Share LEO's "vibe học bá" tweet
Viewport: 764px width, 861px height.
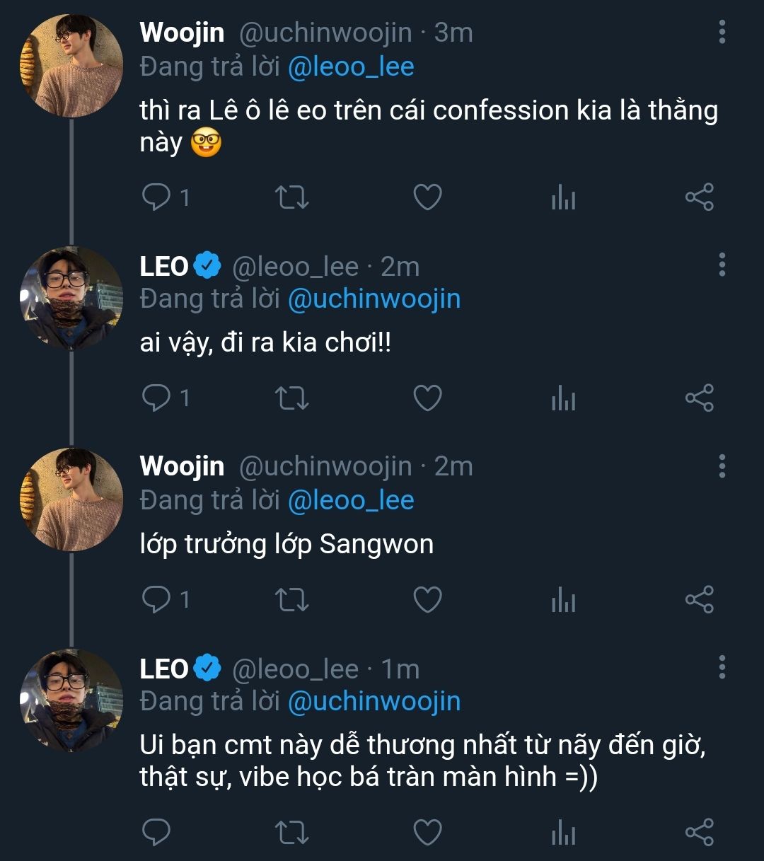[699, 832]
